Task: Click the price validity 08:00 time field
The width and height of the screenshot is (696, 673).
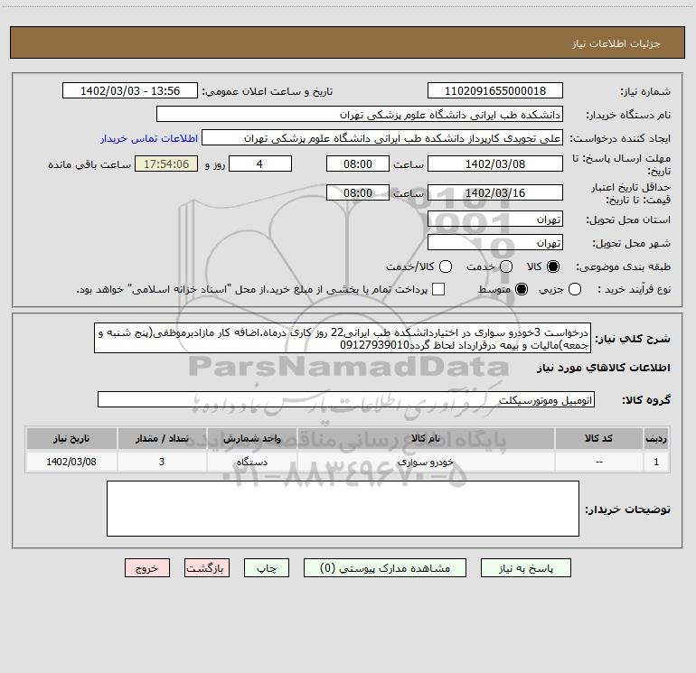Action: [x=358, y=192]
